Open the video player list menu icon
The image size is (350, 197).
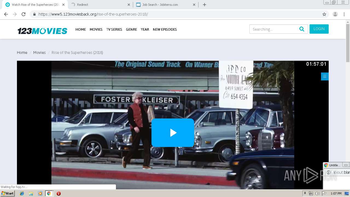coord(325,76)
